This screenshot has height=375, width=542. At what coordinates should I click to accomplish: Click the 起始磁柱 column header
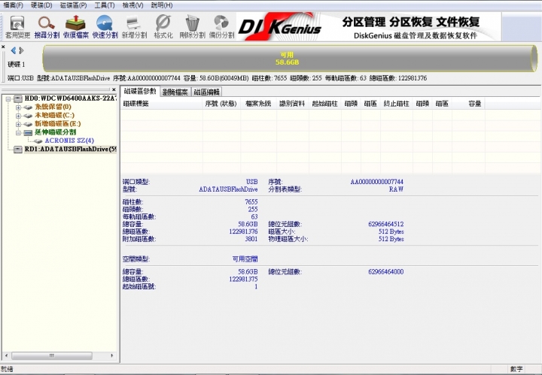pyautogui.click(x=325, y=104)
